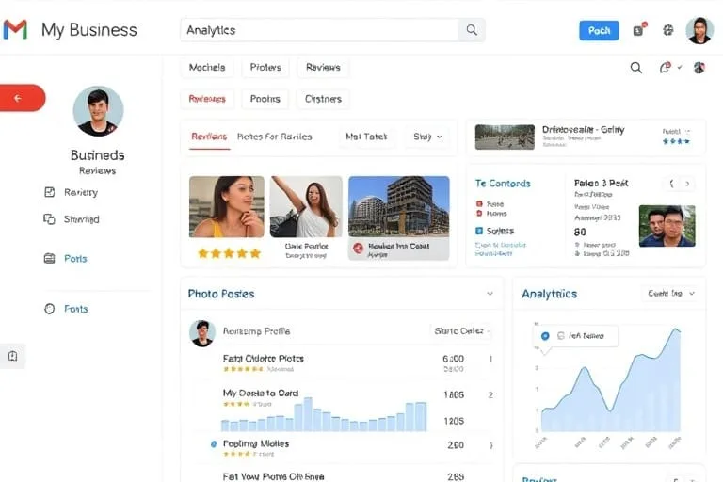Click the Fotts clock icon in sidebar
This screenshot has height=482, width=723.
click(49, 309)
